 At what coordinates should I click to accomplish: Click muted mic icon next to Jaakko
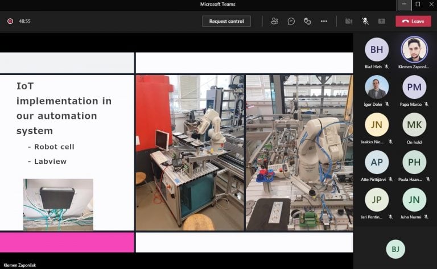pos(390,142)
